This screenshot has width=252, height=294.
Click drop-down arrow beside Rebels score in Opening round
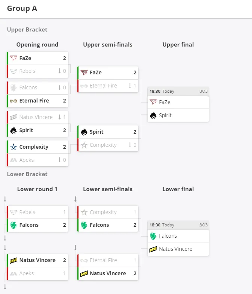tap(59, 71)
